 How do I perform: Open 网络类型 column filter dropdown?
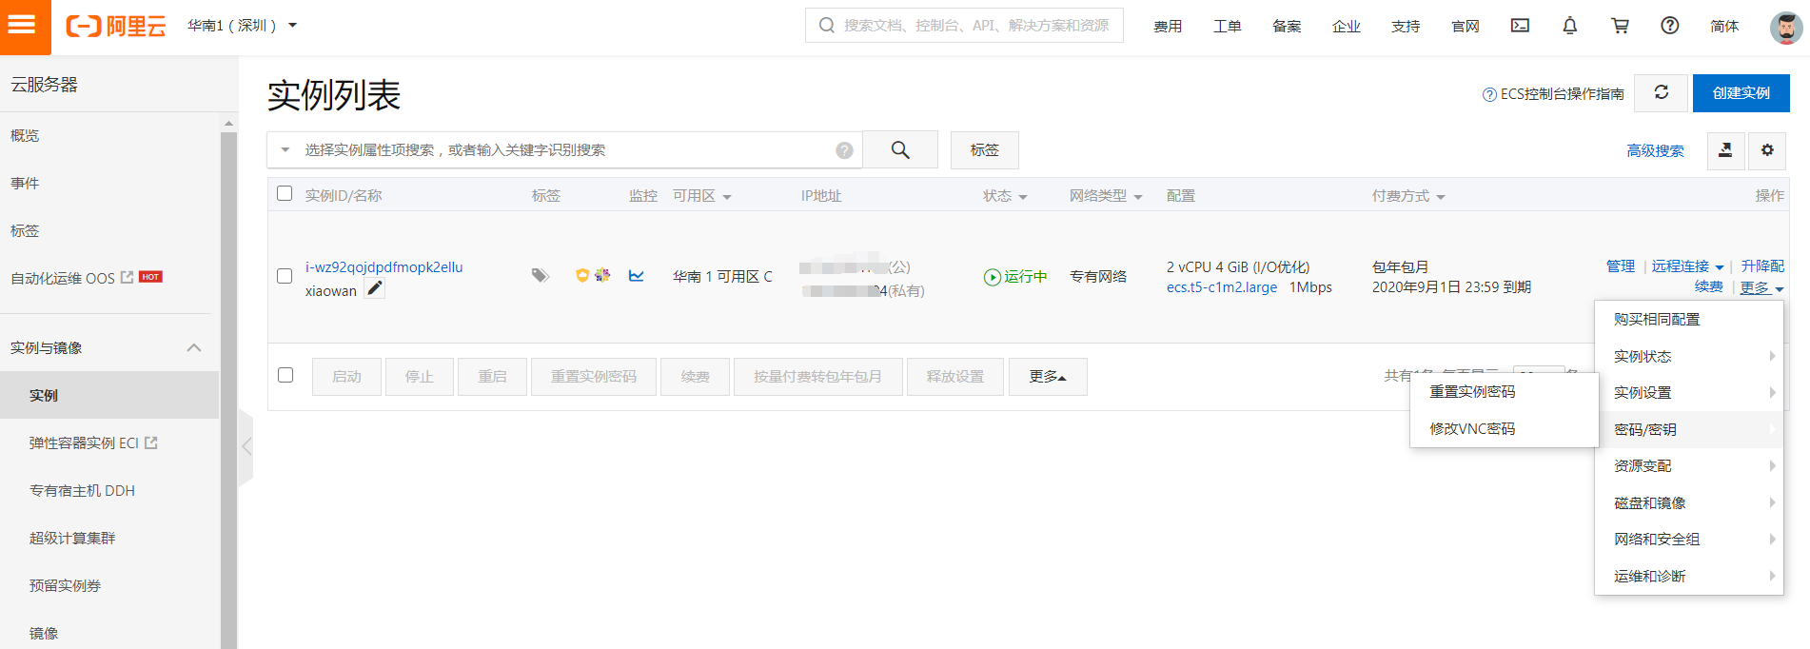coord(1138,197)
